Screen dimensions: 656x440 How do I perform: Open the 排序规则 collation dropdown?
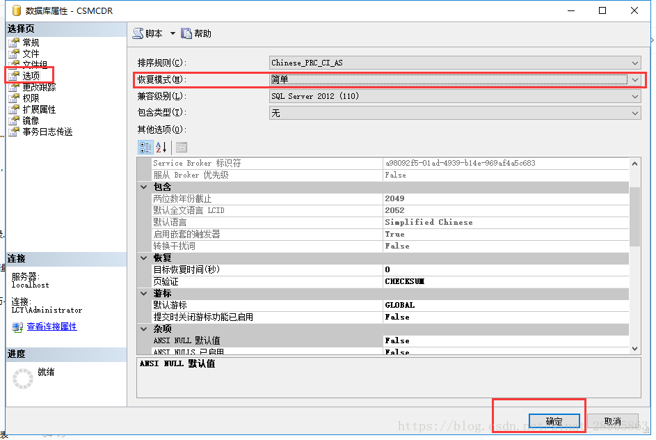pos(634,63)
